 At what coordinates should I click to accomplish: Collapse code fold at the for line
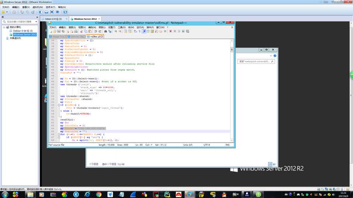click(x=59, y=134)
